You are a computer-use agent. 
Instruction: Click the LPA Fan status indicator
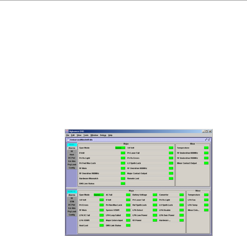click(x=206, y=200)
